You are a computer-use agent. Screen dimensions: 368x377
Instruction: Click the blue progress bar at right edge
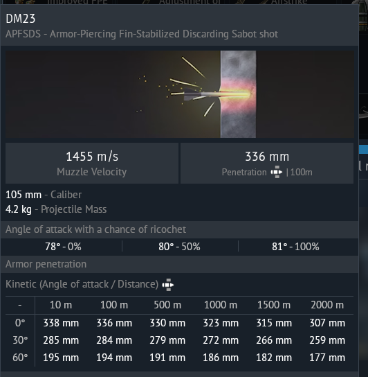[363, 149]
